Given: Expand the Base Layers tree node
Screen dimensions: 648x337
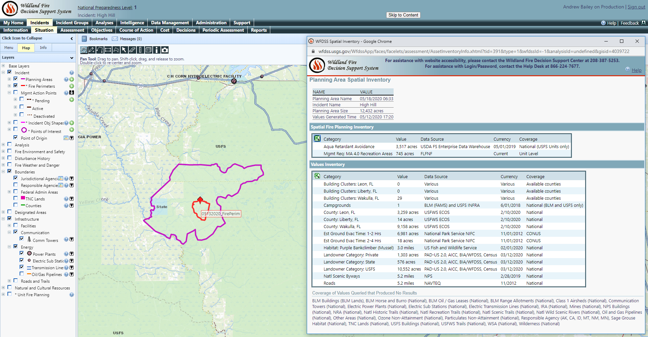Looking at the screenshot, I should (3, 66).
